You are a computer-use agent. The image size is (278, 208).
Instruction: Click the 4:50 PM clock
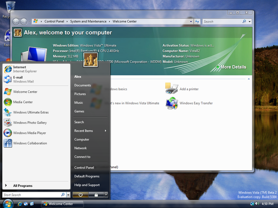click(268, 204)
